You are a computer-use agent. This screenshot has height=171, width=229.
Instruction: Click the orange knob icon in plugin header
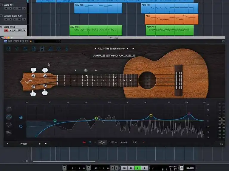tap(31, 42)
